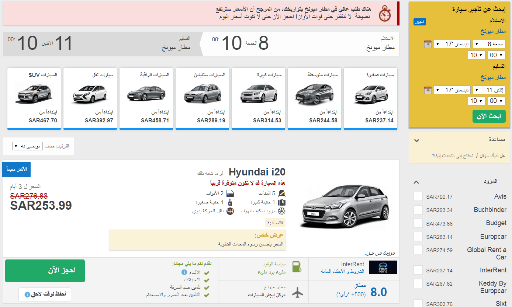This screenshot has height=307, width=512.
Task: Click the InterRent supplier logo
Action: point(383,267)
